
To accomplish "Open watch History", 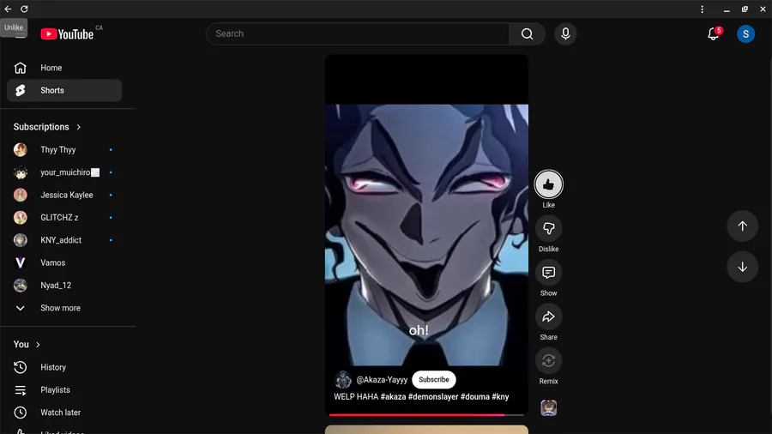I will tap(64, 367).
